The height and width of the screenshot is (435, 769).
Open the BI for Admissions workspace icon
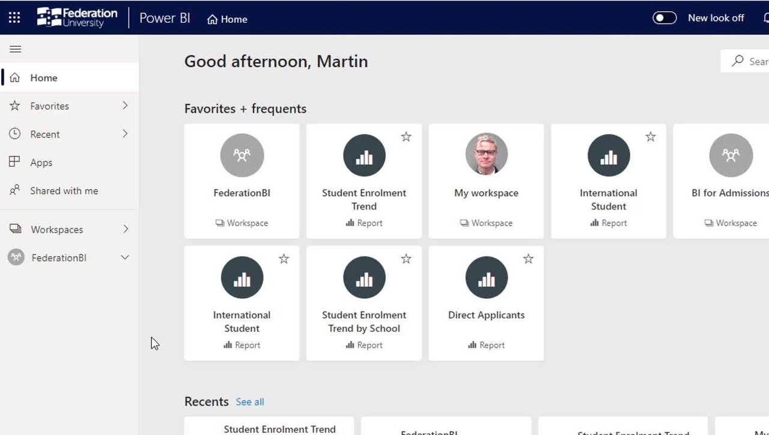(731, 155)
